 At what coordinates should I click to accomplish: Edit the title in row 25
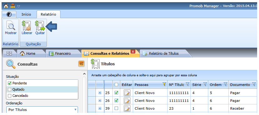[127, 93]
